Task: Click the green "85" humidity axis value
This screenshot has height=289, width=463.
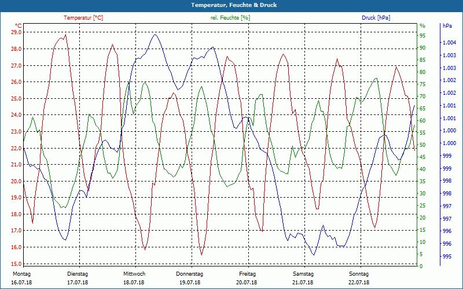Action: pos(422,60)
